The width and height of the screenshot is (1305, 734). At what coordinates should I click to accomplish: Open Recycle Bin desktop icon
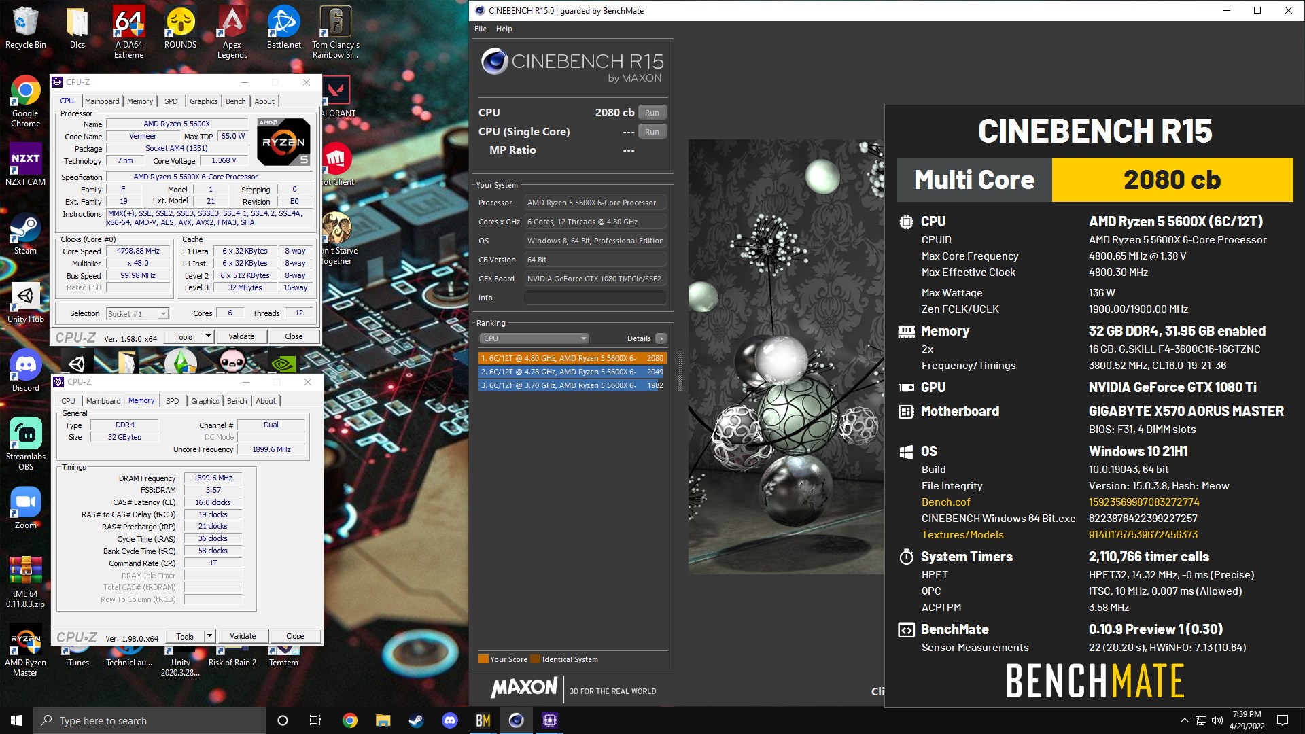25,27
